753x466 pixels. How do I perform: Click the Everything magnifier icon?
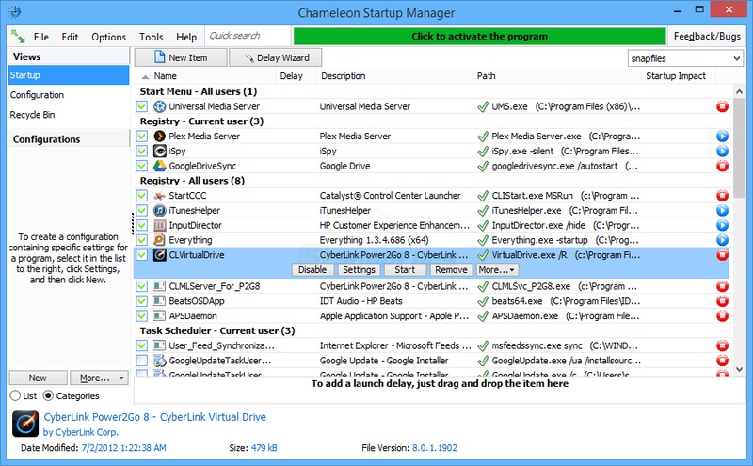(159, 240)
